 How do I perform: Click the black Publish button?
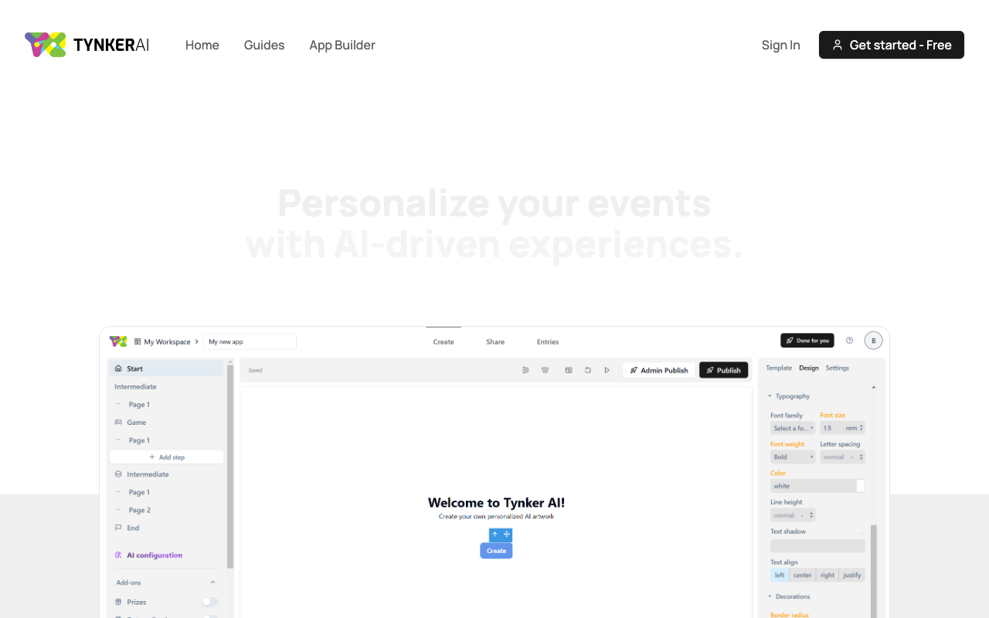tap(724, 370)
